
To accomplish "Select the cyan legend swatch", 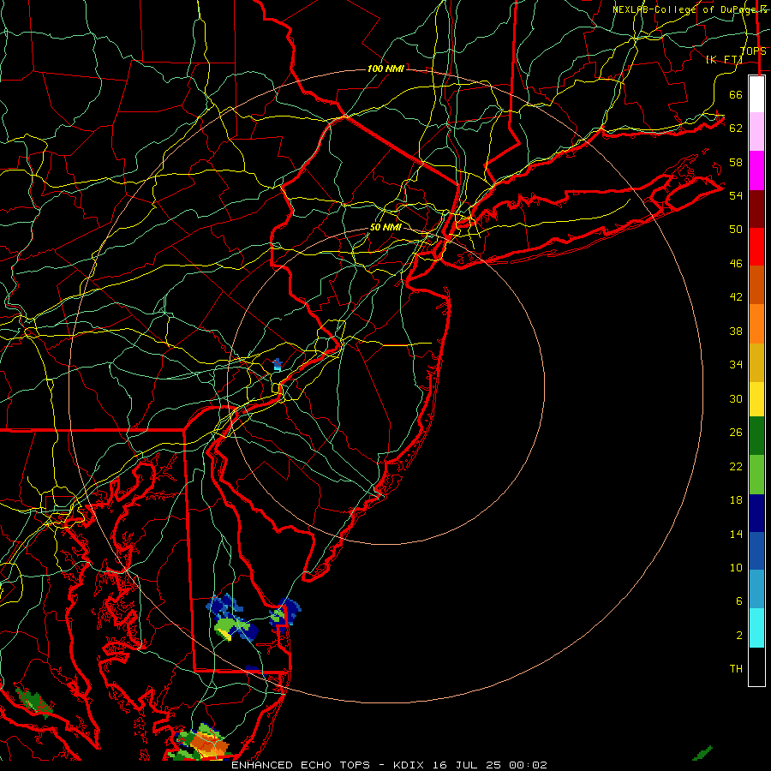I will [x=756, y=628].
